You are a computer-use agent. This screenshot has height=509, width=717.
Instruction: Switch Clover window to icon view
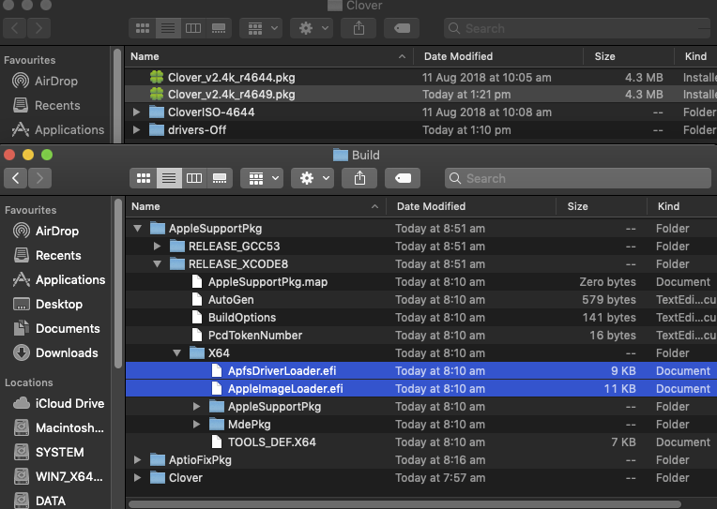143,28
